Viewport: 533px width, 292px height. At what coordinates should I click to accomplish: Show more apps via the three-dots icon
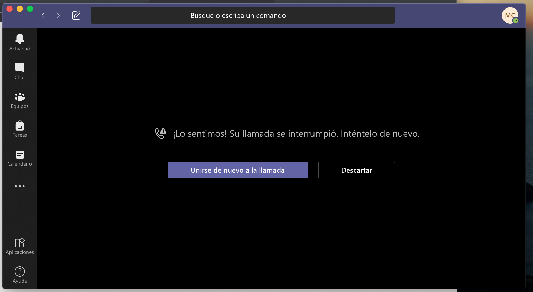(20, 186)
